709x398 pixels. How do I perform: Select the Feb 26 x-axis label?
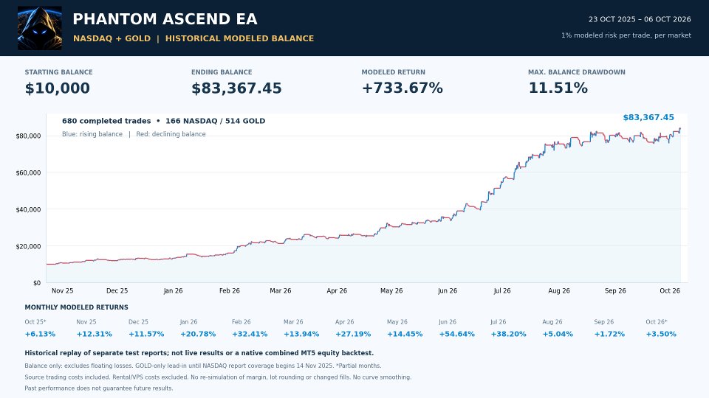[x=230, y=290]
